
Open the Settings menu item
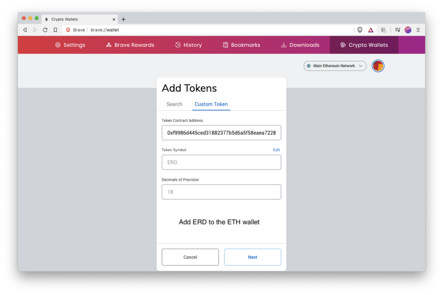(x=70, y=45)
